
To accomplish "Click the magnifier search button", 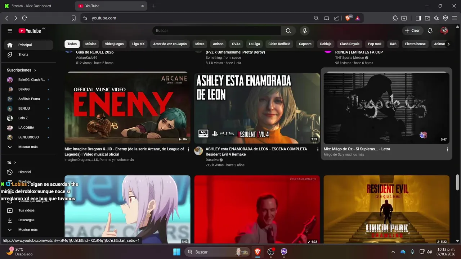I will [x=288, y=31].
